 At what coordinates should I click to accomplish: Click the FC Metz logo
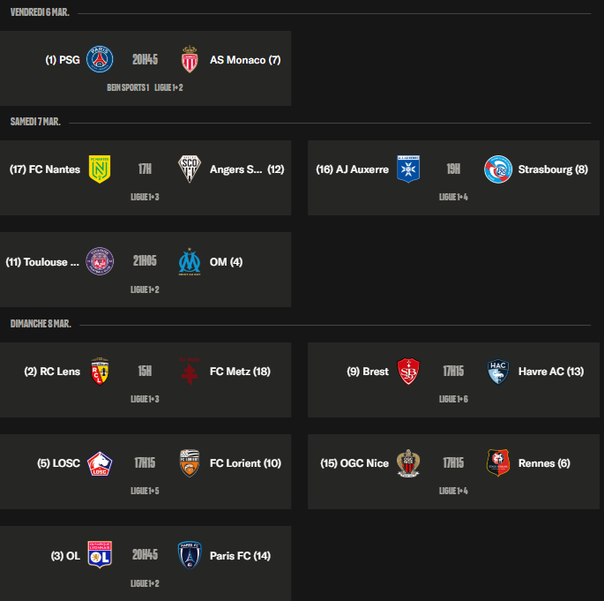pyautogui.click(x=190, y=372)
